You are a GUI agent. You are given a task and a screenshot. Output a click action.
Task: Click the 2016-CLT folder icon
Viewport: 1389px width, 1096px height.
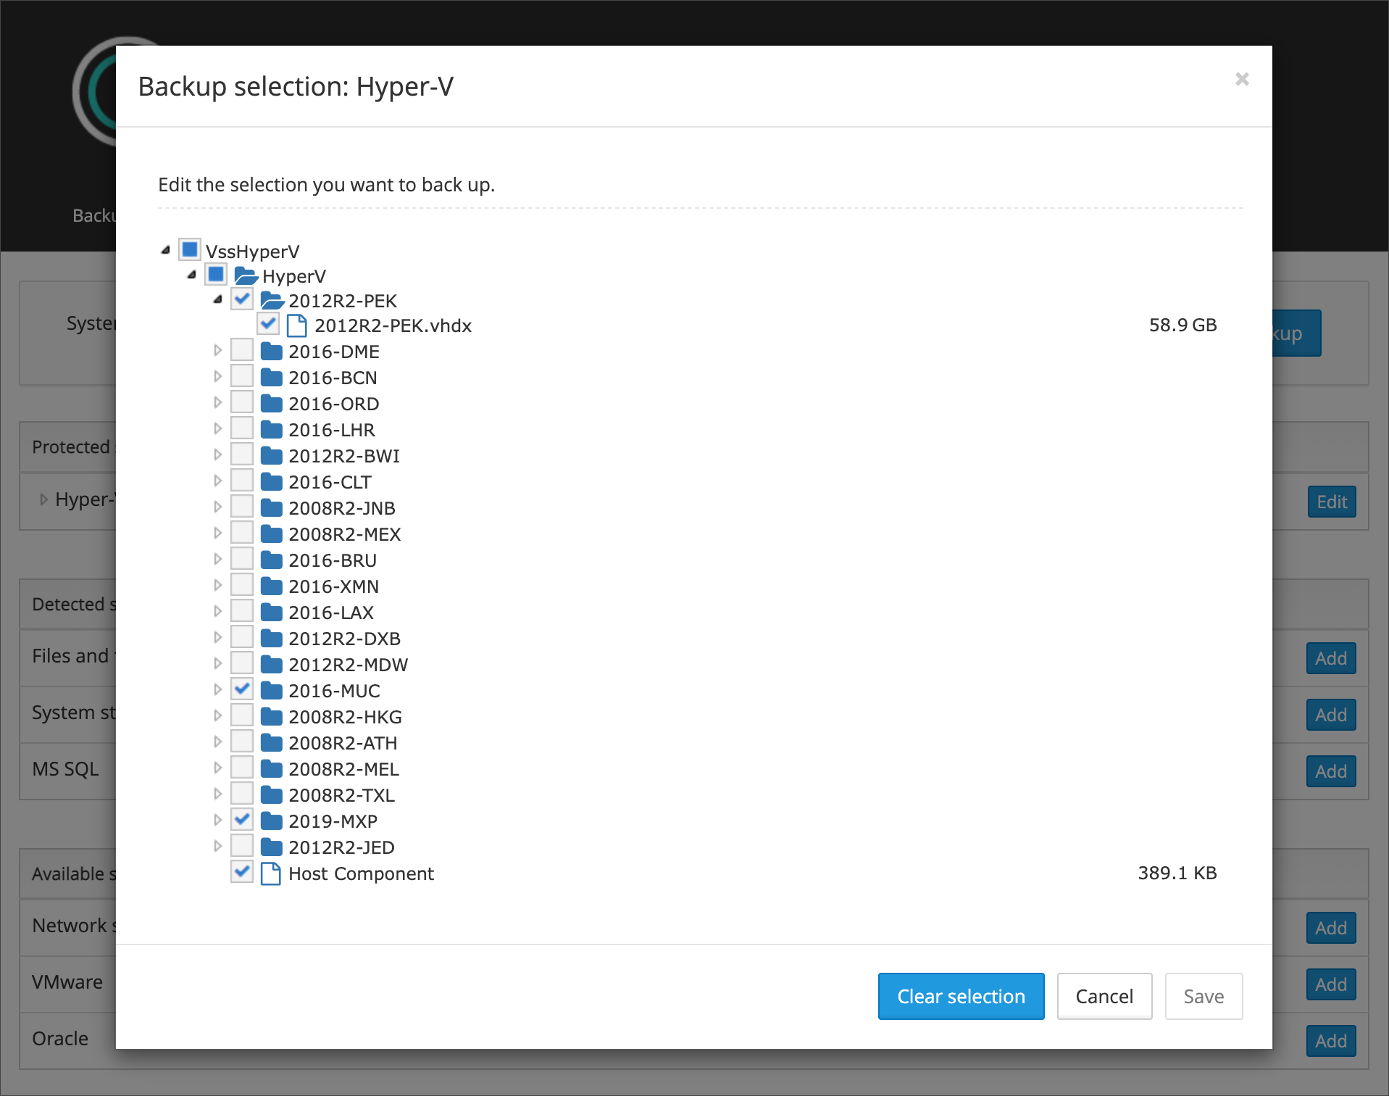click(x=272, y=482)
